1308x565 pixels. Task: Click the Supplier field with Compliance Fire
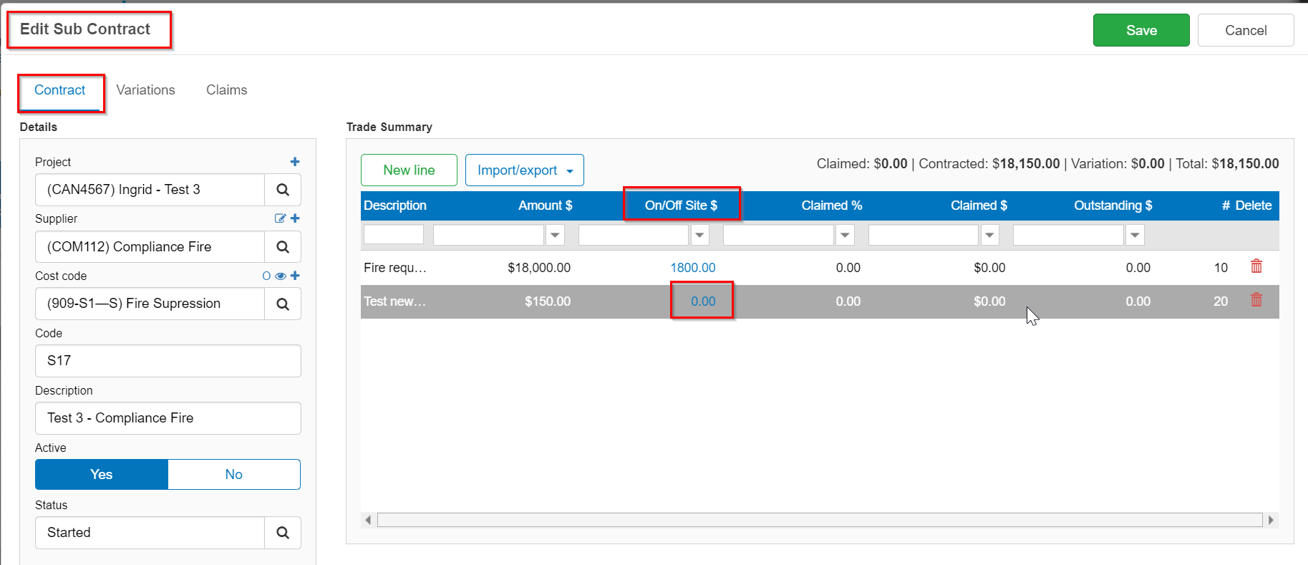(x=150, y=247)
